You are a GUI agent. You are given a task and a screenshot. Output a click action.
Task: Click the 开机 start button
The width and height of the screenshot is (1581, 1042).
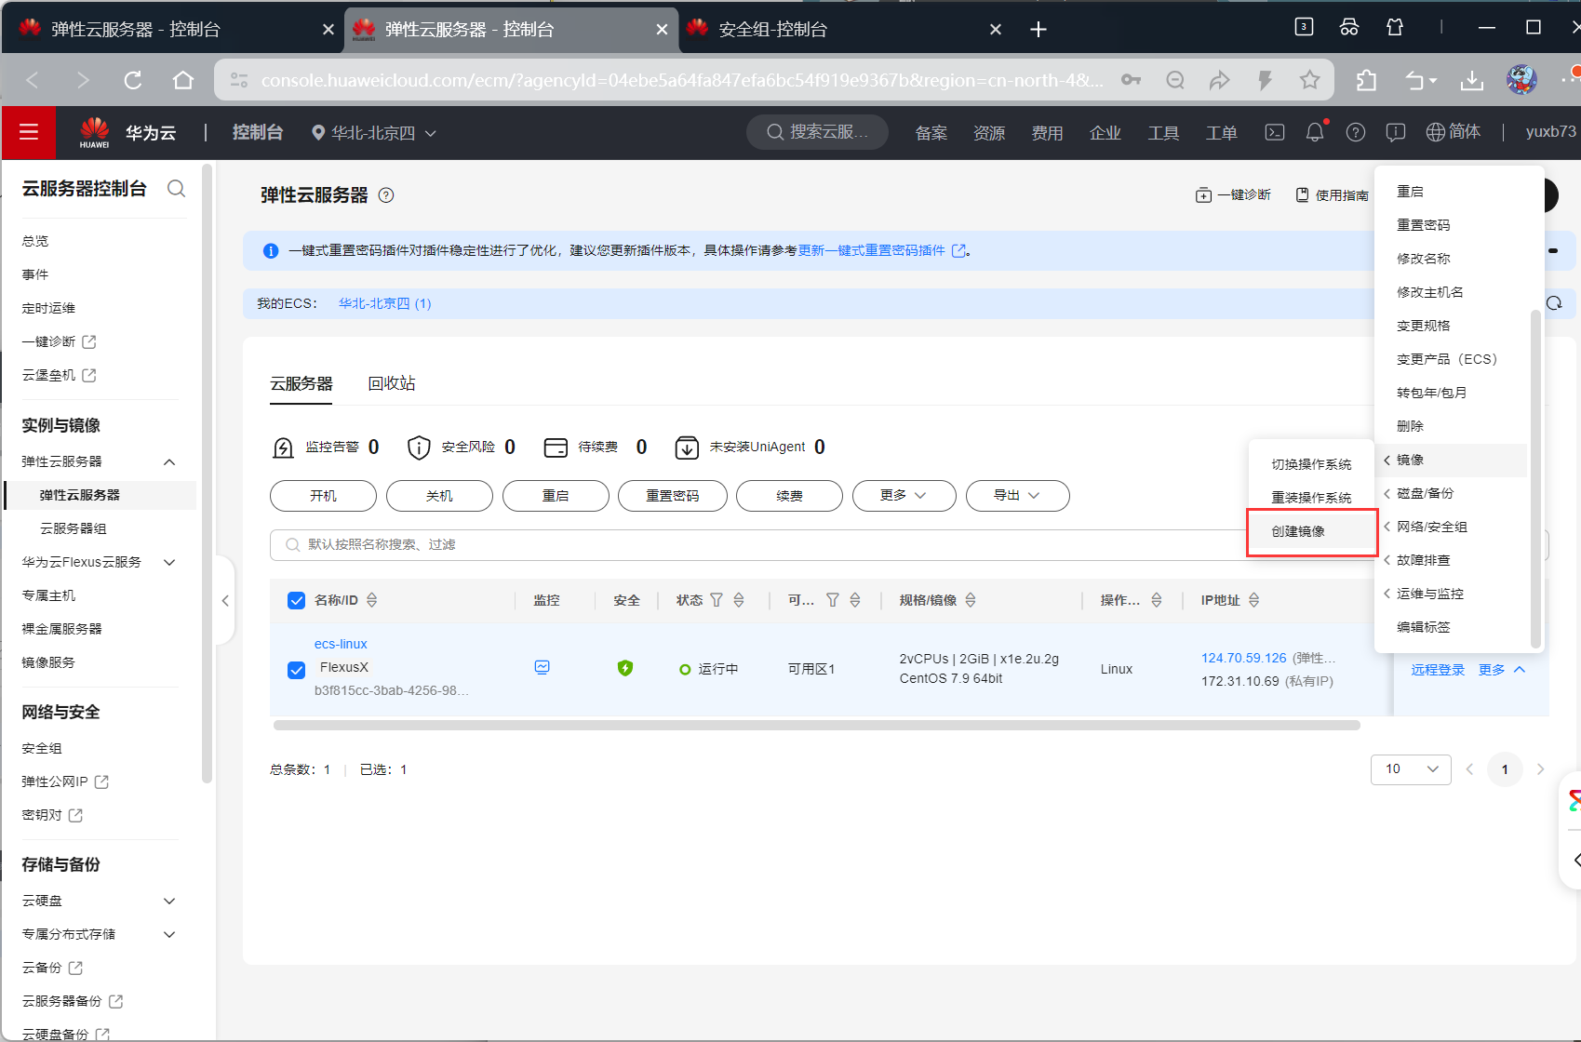point(323,496)
